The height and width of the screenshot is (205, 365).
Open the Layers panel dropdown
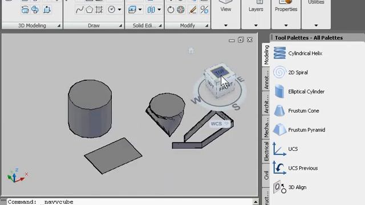pyautogui.click(x=256, y=25)
